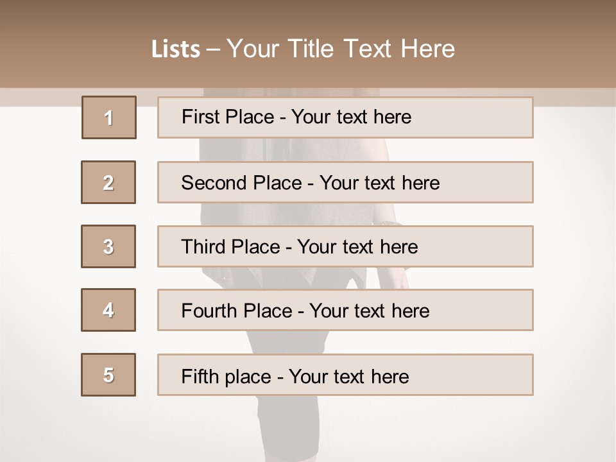Click the words 'First Place' in first bar

[x=228, y=117]
